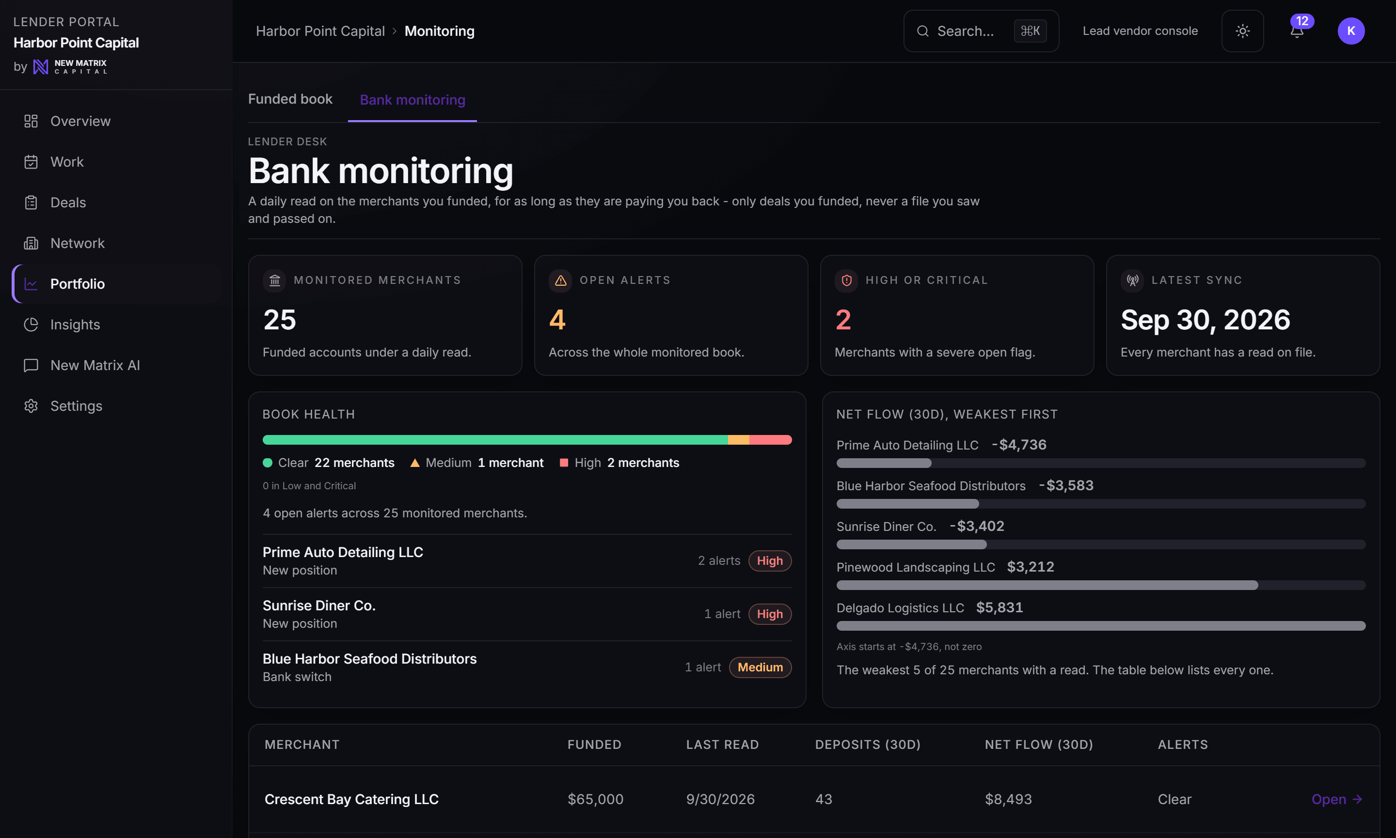Viewport: 1396px width, 838px height.
Task: Open the Lead vendor console link
Action: [1140, 31]
